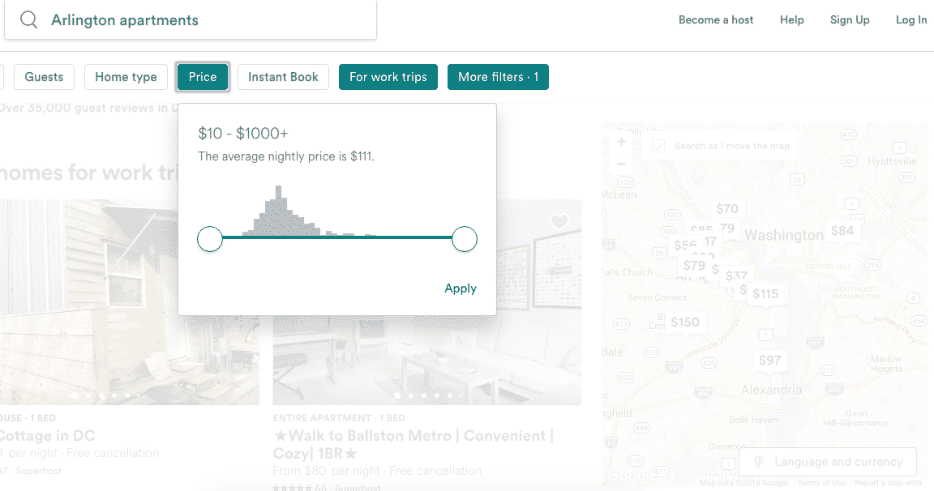
Task: Toggle Search as I move the map checkbox
Action: [658, 146]
